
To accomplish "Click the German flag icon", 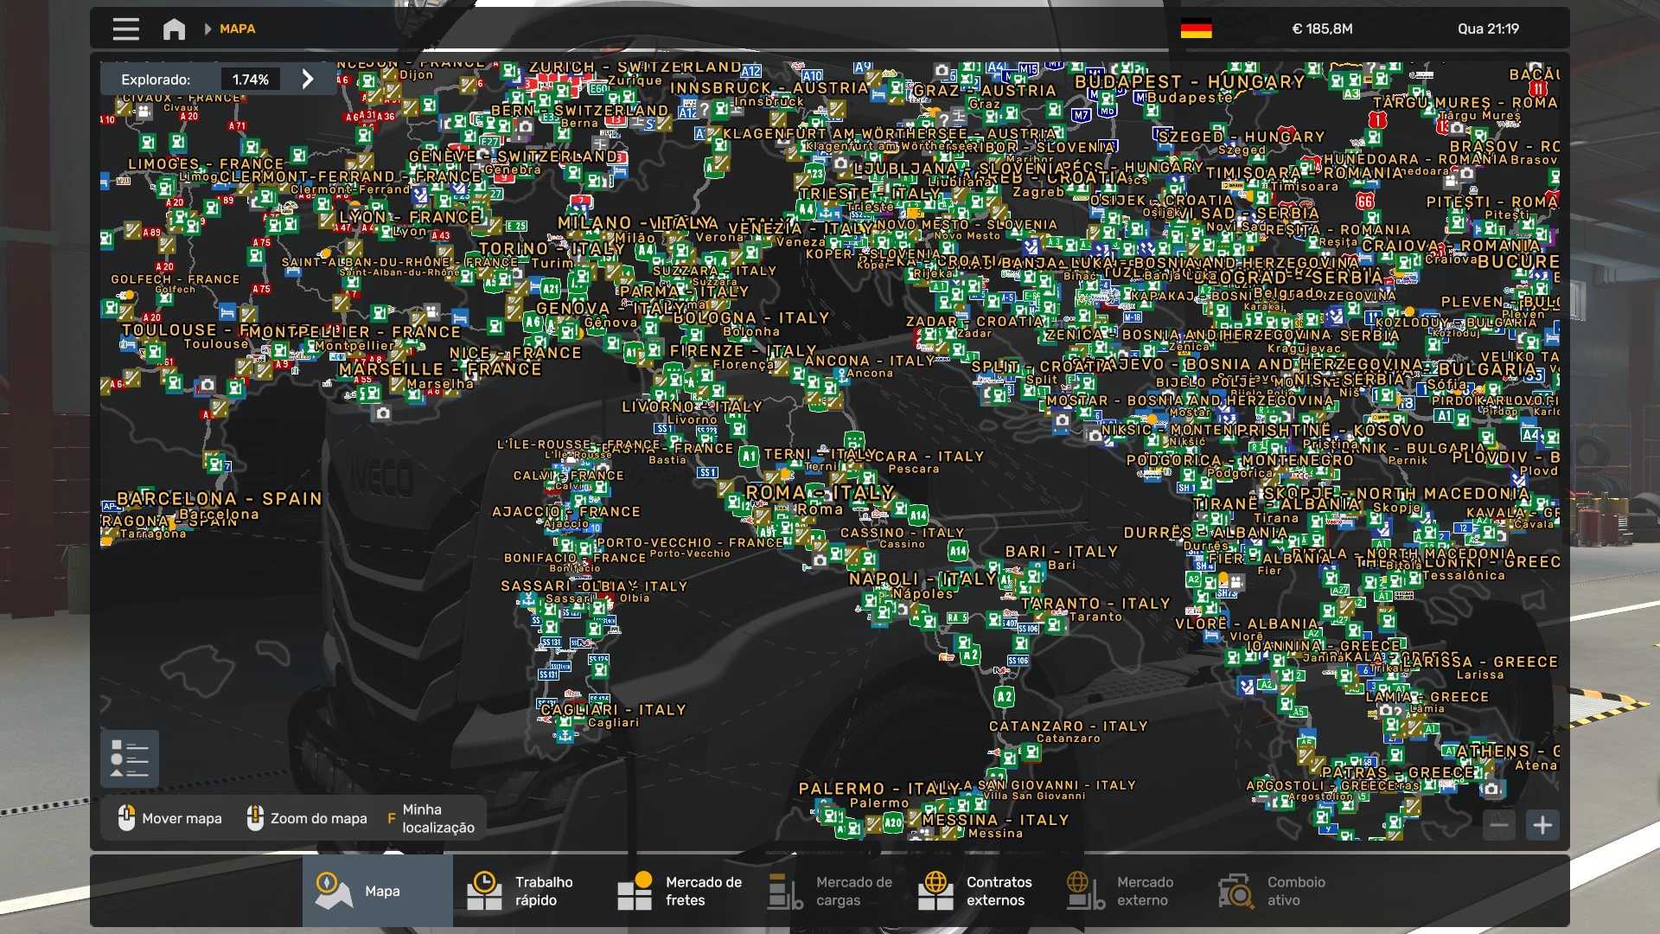I will [1196, 29].
